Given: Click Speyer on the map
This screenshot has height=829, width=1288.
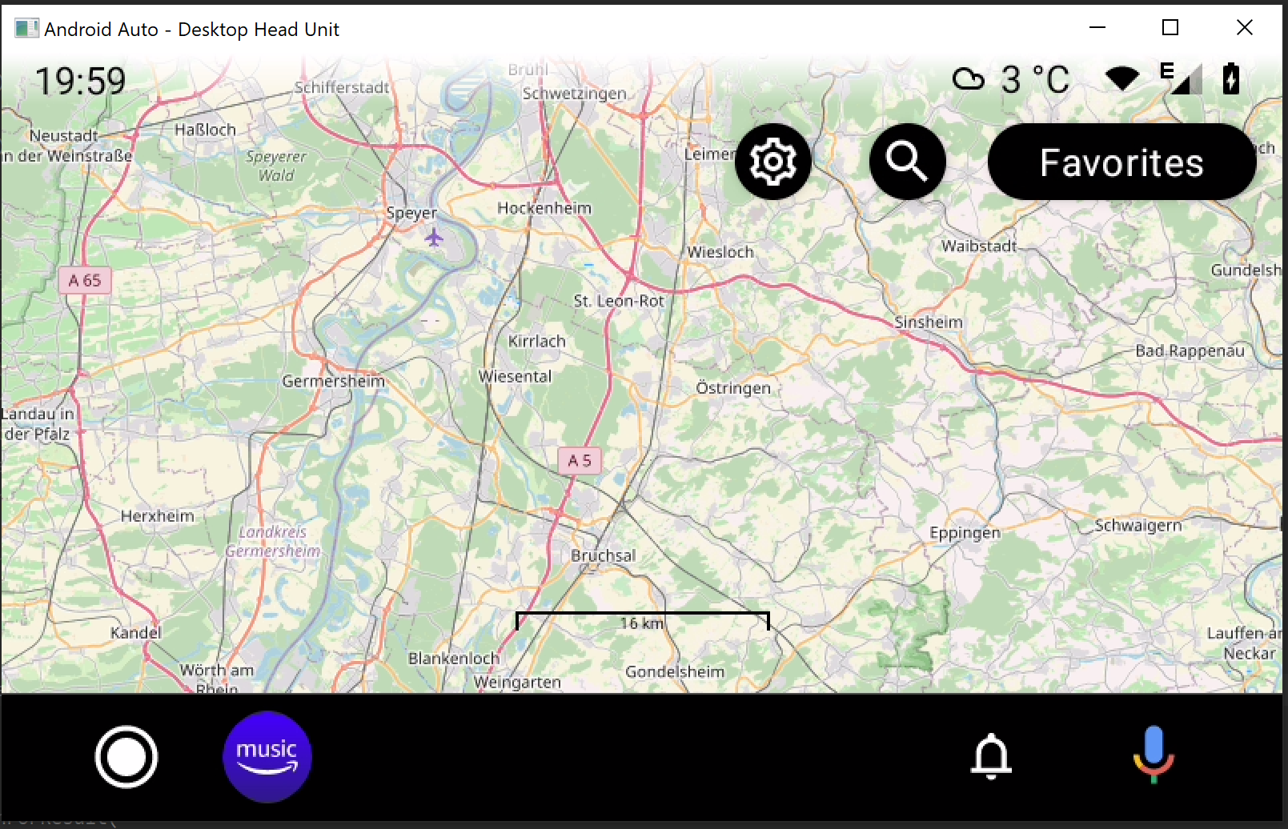Looking at the screenshot, I should [x=411, y=212].
